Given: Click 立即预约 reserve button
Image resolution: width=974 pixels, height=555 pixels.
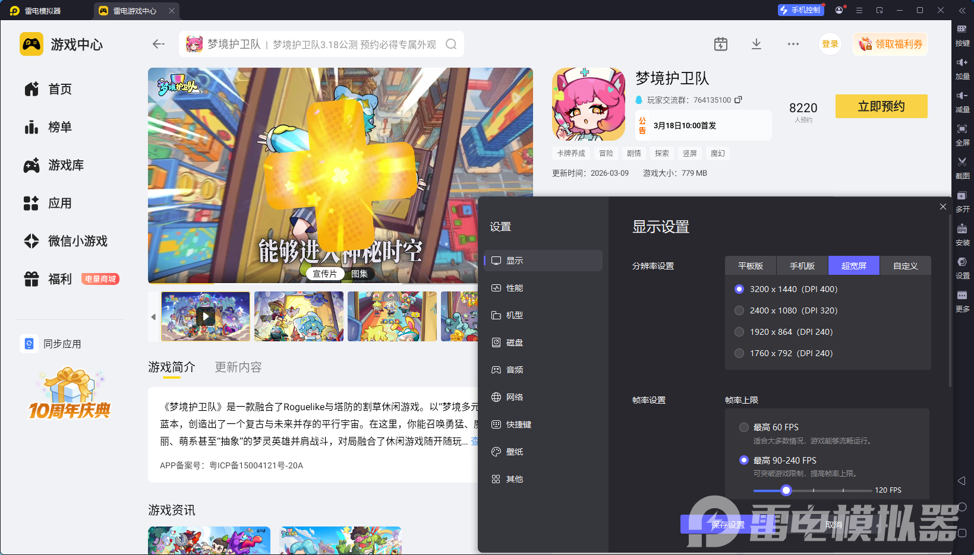Looking at the screenshot, I should pyautogui.click(x=881, y=106).
